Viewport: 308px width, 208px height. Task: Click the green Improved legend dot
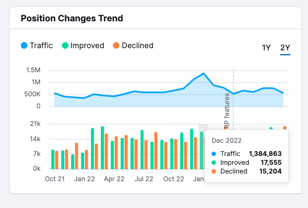65,45
